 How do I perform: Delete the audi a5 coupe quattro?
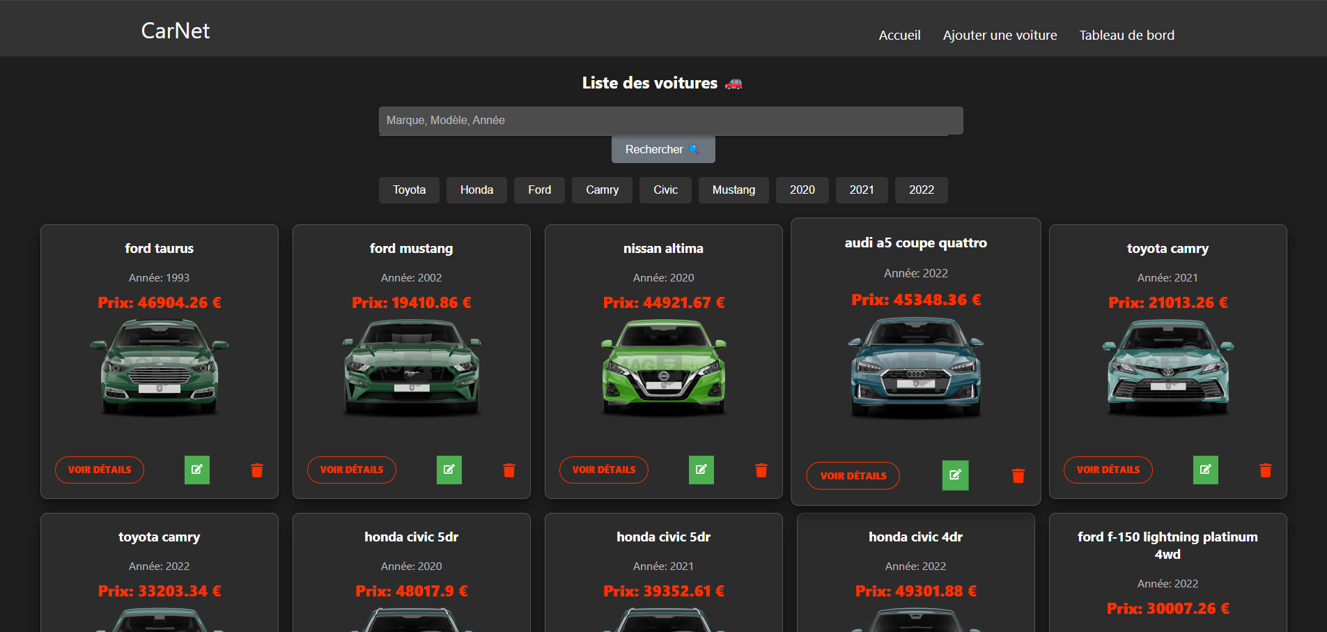[x=1018, y=476]
